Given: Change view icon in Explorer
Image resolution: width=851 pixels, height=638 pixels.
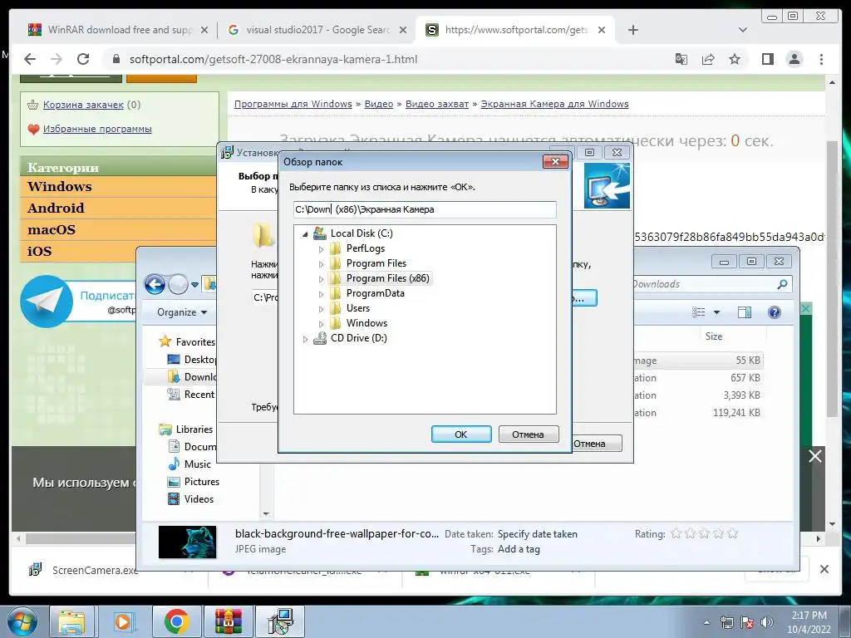Looking at the screenshot, I should click(698, 312).
